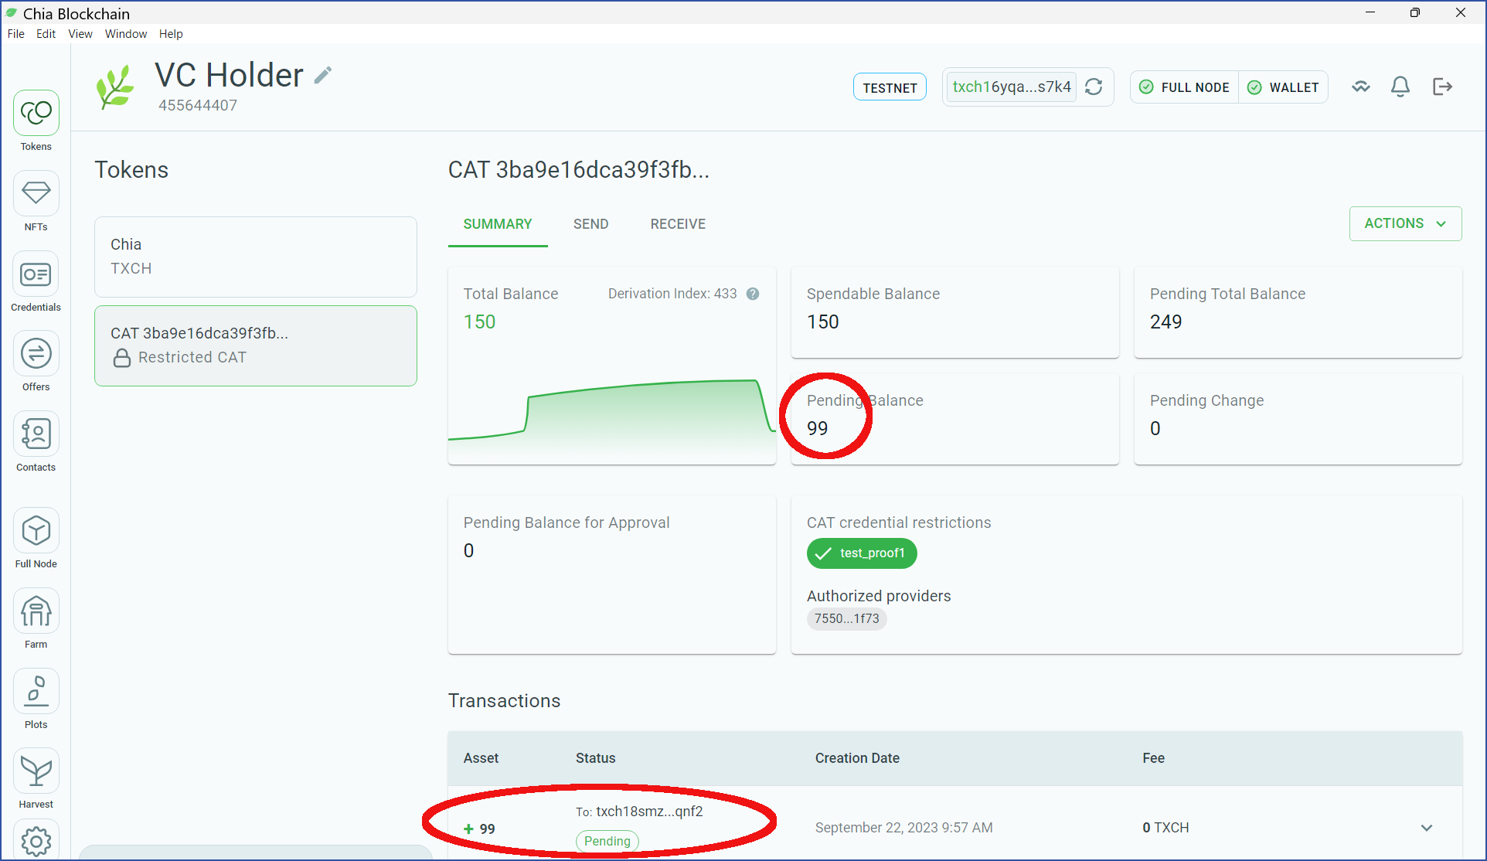Open the Farm sidebar section
Image resolution: width=1487 pixels, height=861 pixels.
[x=36, y=619]
